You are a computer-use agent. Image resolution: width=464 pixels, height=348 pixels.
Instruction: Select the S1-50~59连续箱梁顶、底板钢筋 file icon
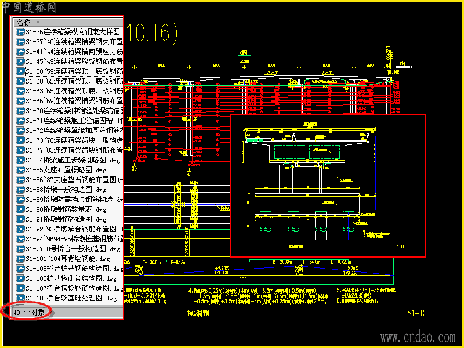point(20,71)
